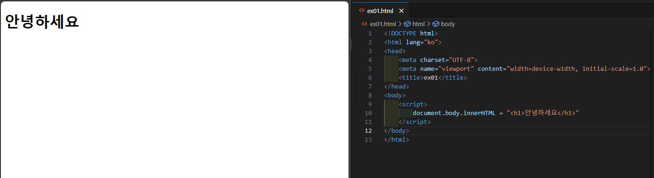The height and width of the screenshot is (178, 654).
Task: Click the closing </body> tag on line 12
Action: (x=397, y=131)
